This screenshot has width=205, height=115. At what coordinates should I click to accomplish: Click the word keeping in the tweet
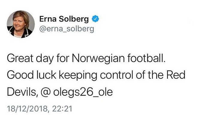(x=78, y=76)
